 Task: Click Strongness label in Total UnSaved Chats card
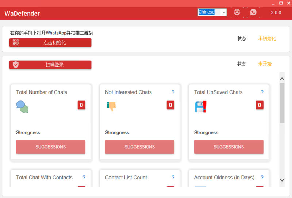pyautogui.click(x=206, y=133)
